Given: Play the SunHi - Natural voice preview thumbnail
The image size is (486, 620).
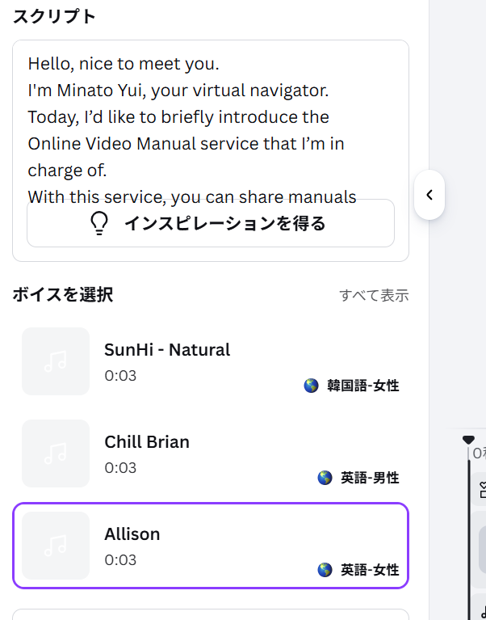Looking at the screenshot, I should 56,361.
